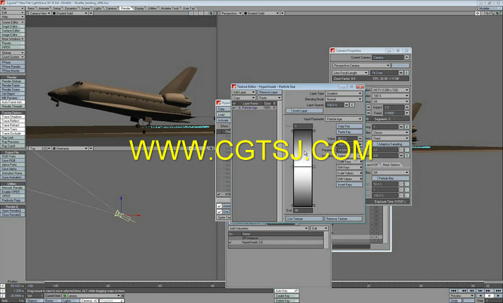Click the skip to last frame playback icon
Screen dimensions: 503x303
pyautogui.click(x=498, y=290)
